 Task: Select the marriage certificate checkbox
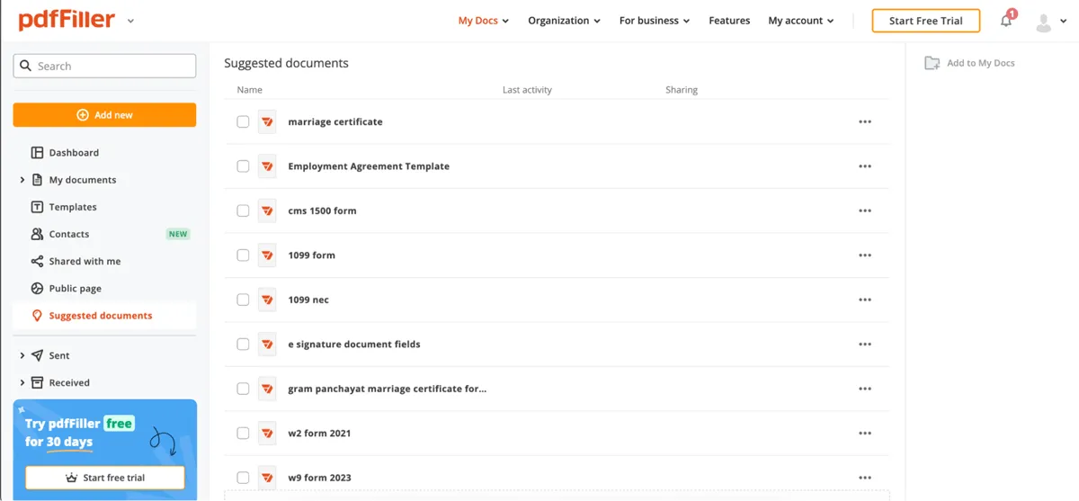pos(243,121)
